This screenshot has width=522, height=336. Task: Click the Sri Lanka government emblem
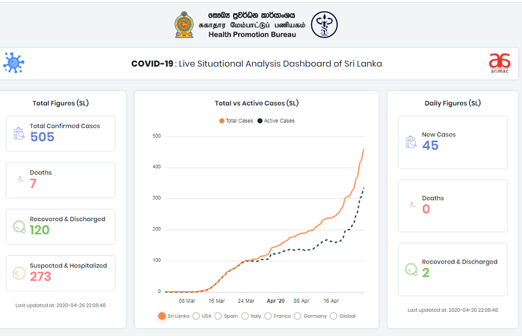(x=184, y=24)
